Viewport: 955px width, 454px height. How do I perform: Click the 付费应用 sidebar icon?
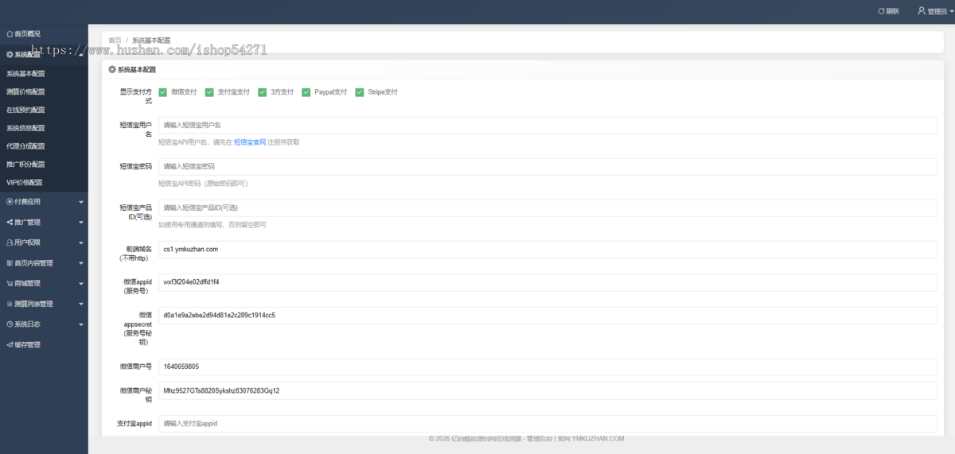coord(10,201)
